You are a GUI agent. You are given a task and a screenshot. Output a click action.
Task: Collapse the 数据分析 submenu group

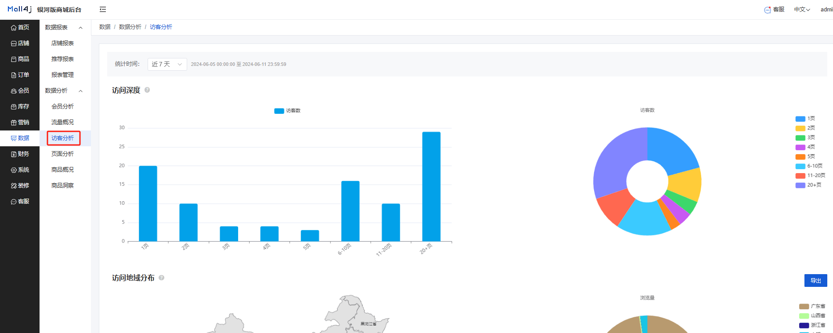pyautogui.click(x=65, y=90)
